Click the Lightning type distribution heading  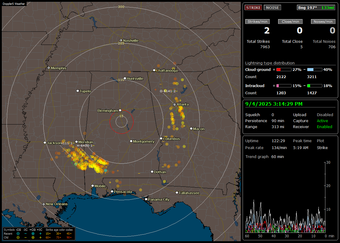pos(270,63)
